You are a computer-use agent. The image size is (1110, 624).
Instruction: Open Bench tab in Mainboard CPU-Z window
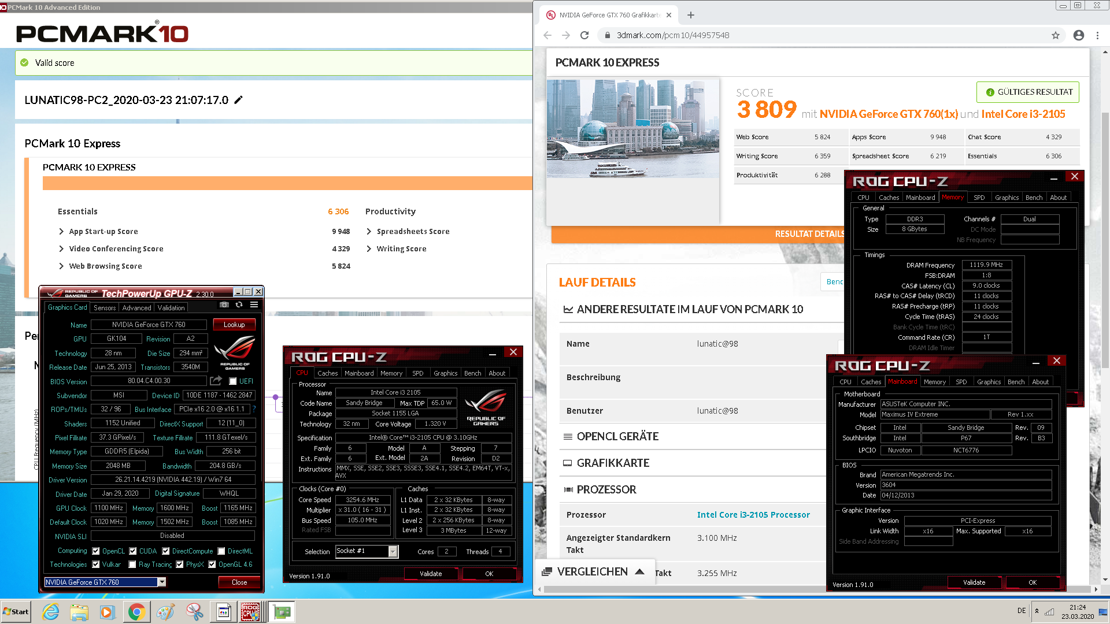coord(1016,382)
